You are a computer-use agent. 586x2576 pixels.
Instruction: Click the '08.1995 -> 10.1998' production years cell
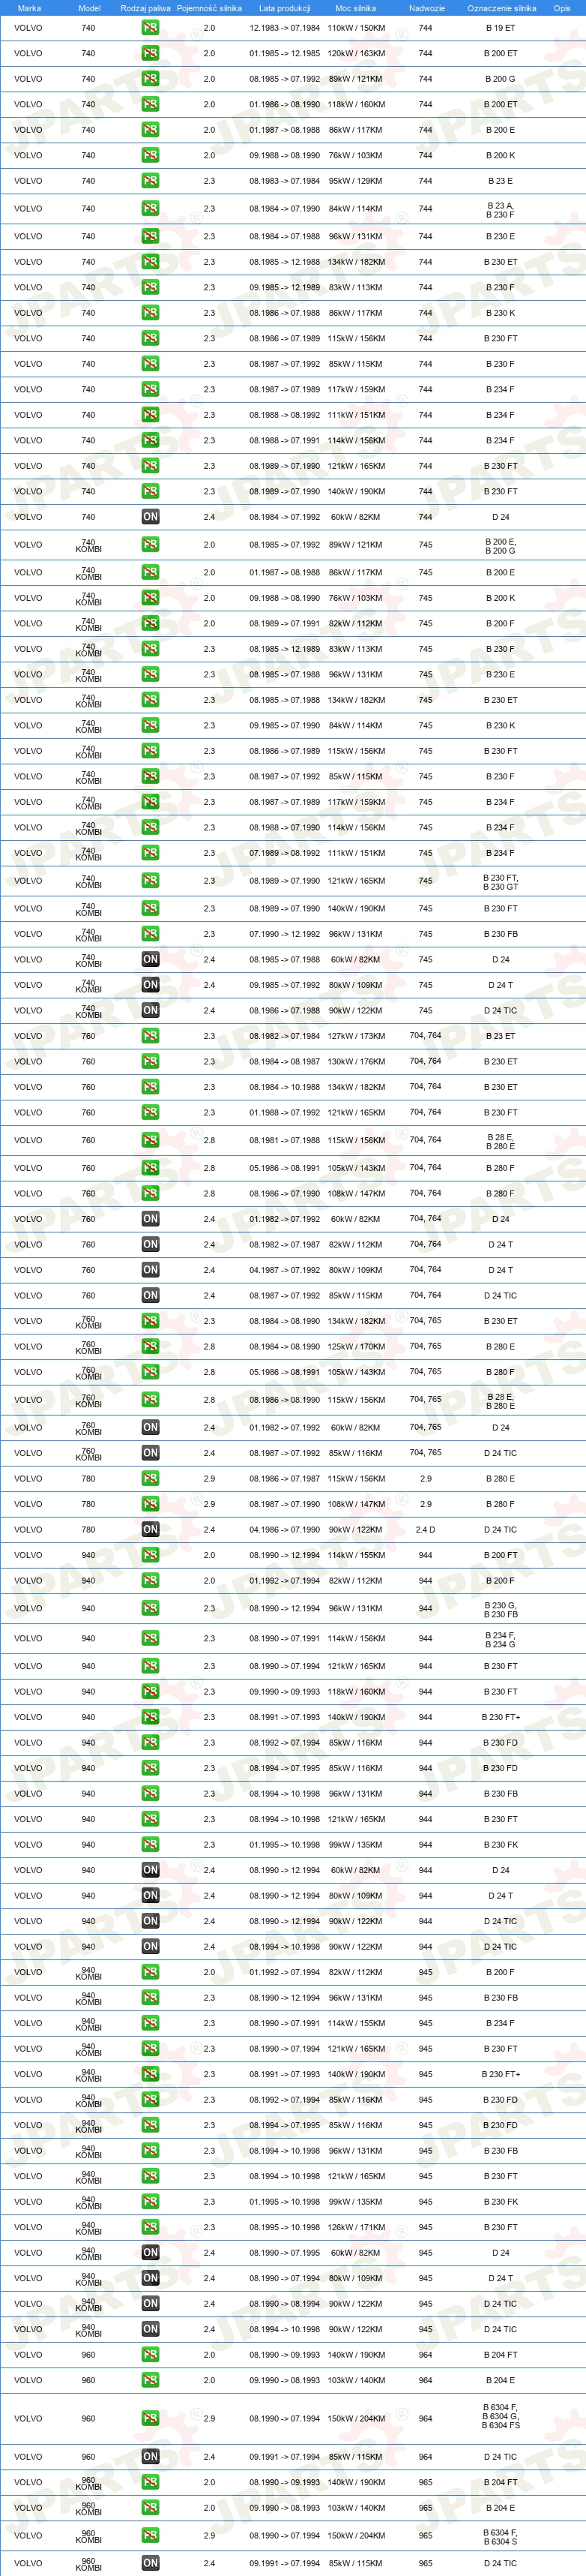point(285,2227)
